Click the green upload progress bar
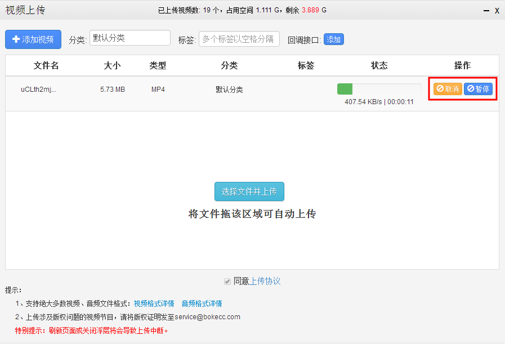The image size is (505, 344). 379,89
